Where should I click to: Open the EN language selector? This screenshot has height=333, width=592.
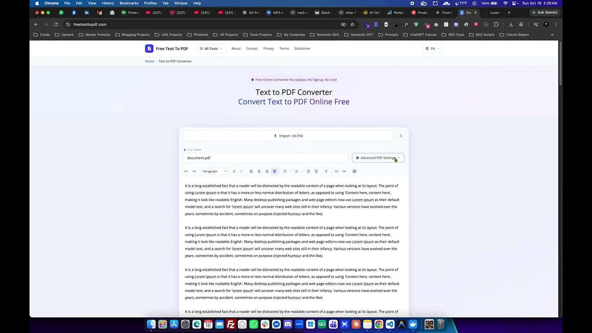(x=432, y=48)
